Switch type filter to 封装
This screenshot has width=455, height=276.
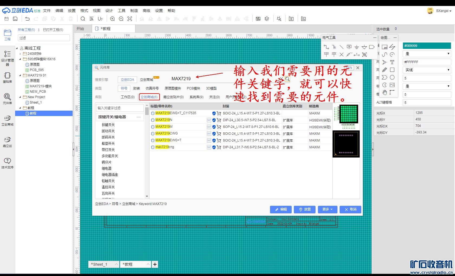pos(136,88)
